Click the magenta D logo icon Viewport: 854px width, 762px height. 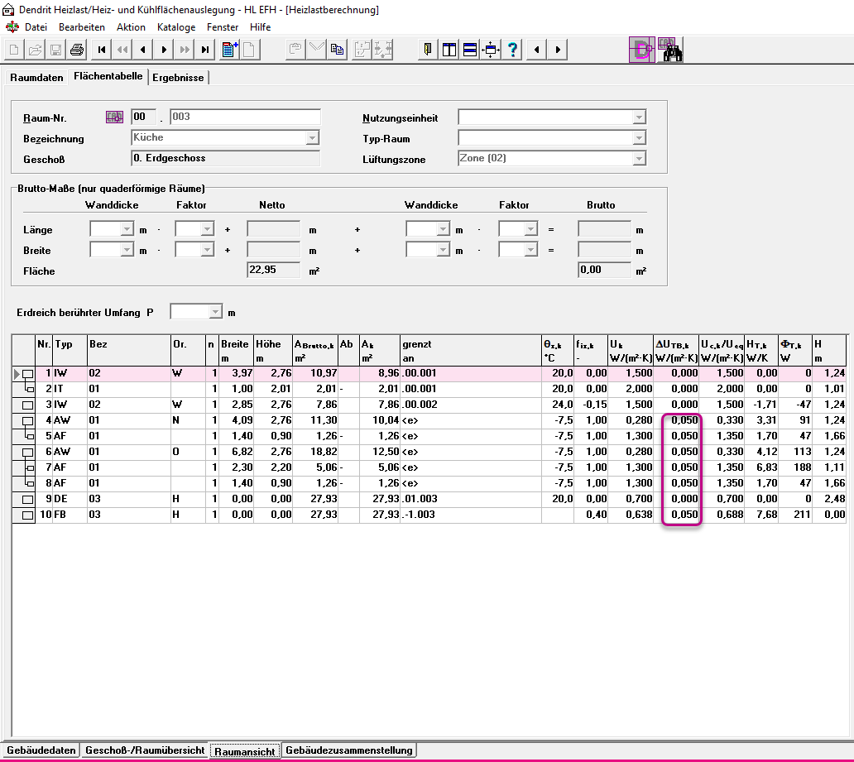pyautogui.click(x=642, y=50)
